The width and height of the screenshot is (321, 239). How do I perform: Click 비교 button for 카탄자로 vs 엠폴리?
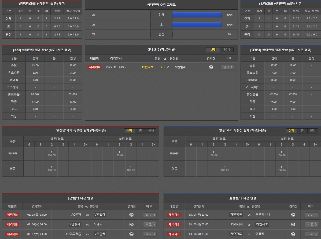point(311,234)
